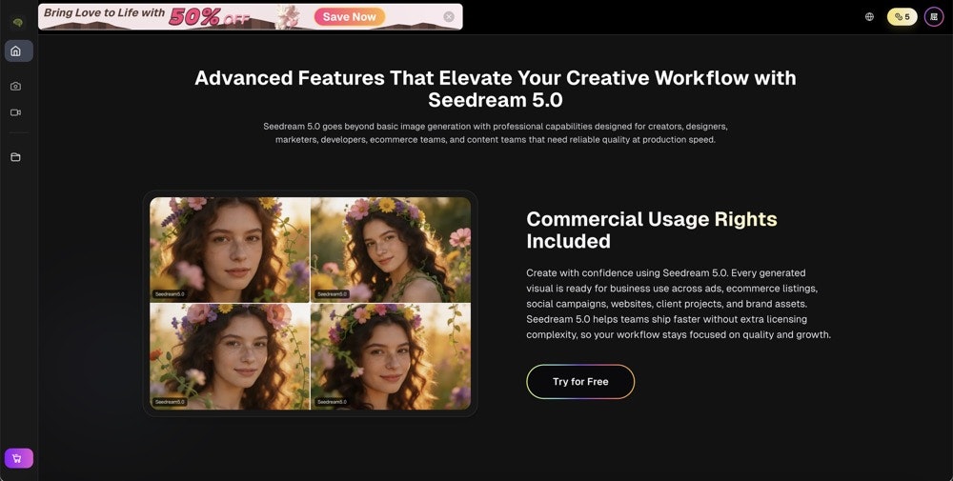This screenshot has width=953, height=481.
Task: Open the top-right flower crown portrait
Action: 391,250
